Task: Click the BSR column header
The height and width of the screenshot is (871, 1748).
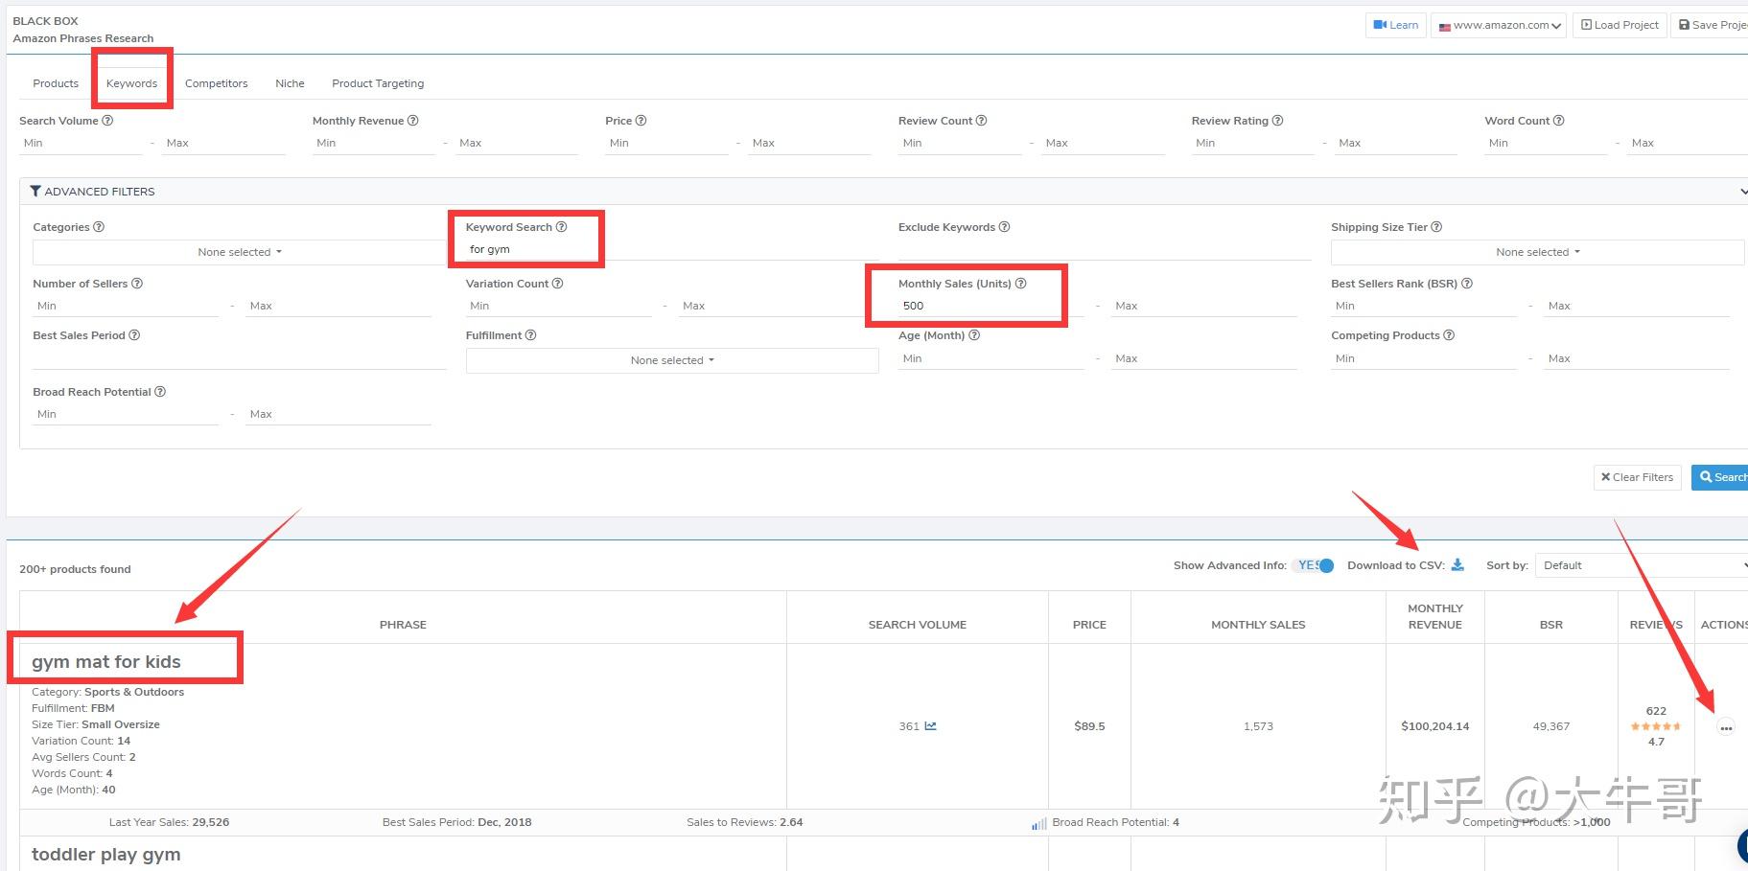Action: [x=1551, y=625]
